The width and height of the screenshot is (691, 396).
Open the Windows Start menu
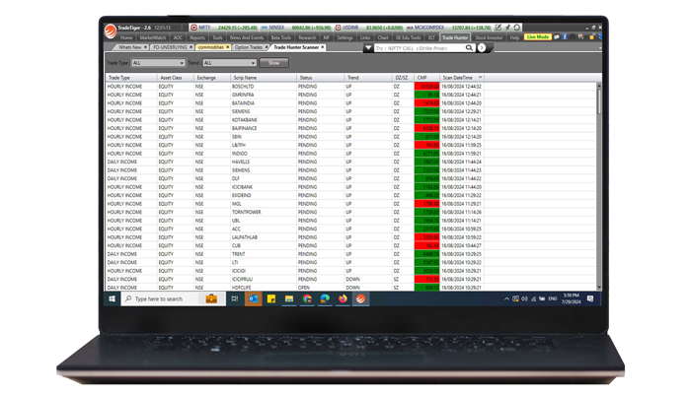112,298
